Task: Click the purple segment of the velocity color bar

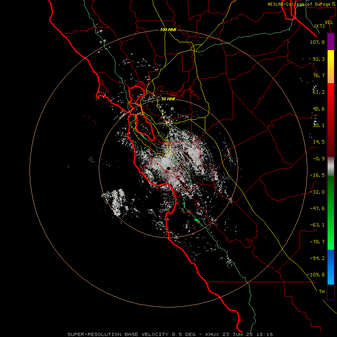Action: (x=331, y=42)
